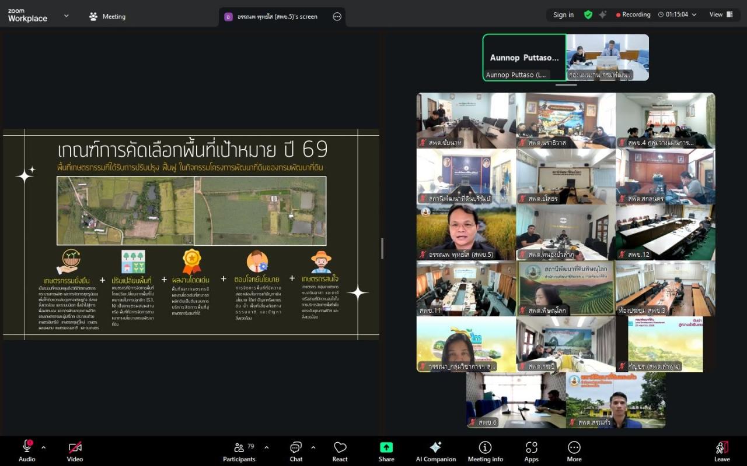Click the muted mic icon on สพด.ยโสธร tile

522,199
